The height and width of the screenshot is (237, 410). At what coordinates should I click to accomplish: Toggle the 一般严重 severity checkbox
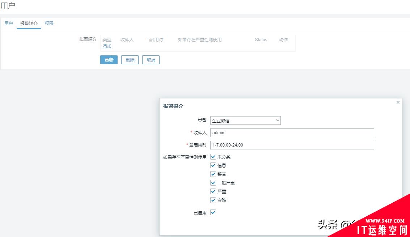pyautogui.click(x=213, y=183)
